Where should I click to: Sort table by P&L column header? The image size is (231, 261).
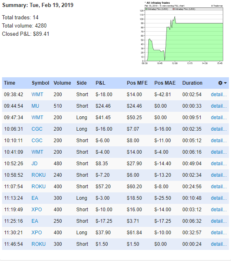[x=100, y=83]
